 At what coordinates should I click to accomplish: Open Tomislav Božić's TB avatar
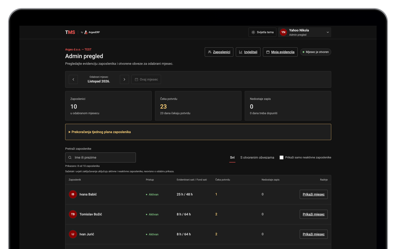coord(73,214)
